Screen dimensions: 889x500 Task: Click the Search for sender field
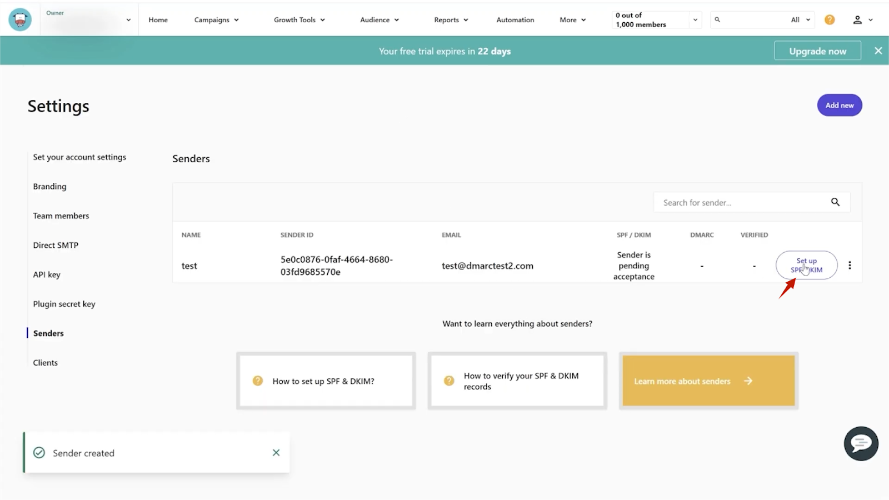(742, 203)
